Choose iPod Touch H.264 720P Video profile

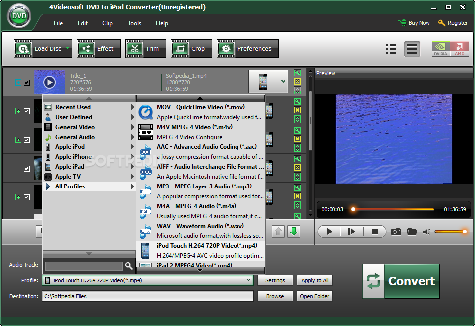pyautogui.click(x=200, y=250)
